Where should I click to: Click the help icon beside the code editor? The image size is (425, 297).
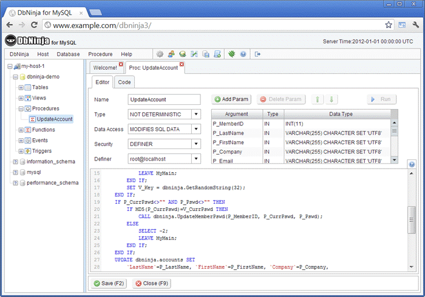[x=412, y=164]
